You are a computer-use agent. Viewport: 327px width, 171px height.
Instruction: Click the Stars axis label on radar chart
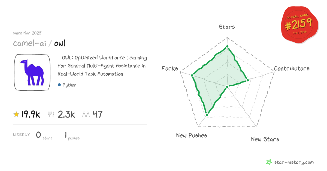coord(227,27)
